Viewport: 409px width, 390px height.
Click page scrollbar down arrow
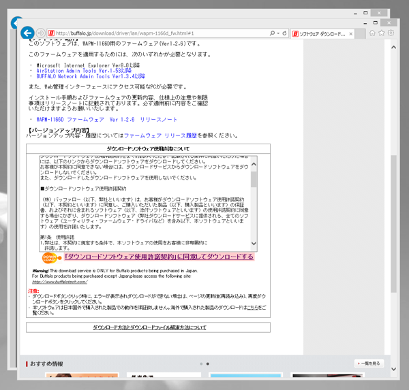[393, 369]
